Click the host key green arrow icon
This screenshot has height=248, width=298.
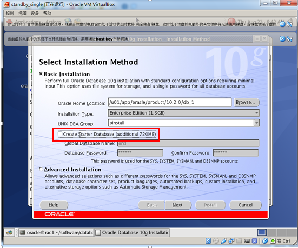(x=273, y=241)
